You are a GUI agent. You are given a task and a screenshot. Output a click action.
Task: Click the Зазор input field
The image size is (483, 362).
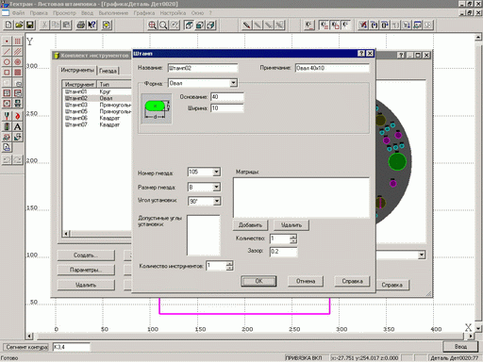[283, 252]
